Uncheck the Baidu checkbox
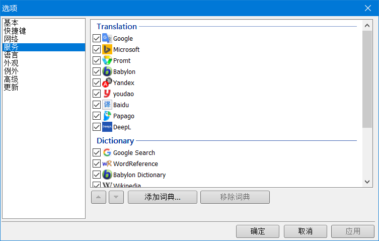The image size is (379, 241). click(x=97, y=105)
